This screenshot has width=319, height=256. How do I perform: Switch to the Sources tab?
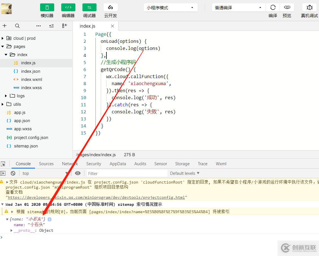tap(46, 164)
